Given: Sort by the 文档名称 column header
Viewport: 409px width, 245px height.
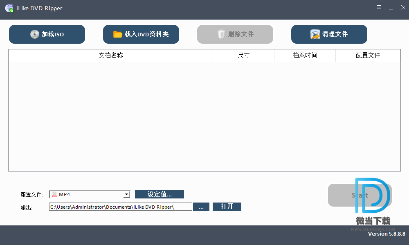Looking at the screenshot, I should click(110, 56).
